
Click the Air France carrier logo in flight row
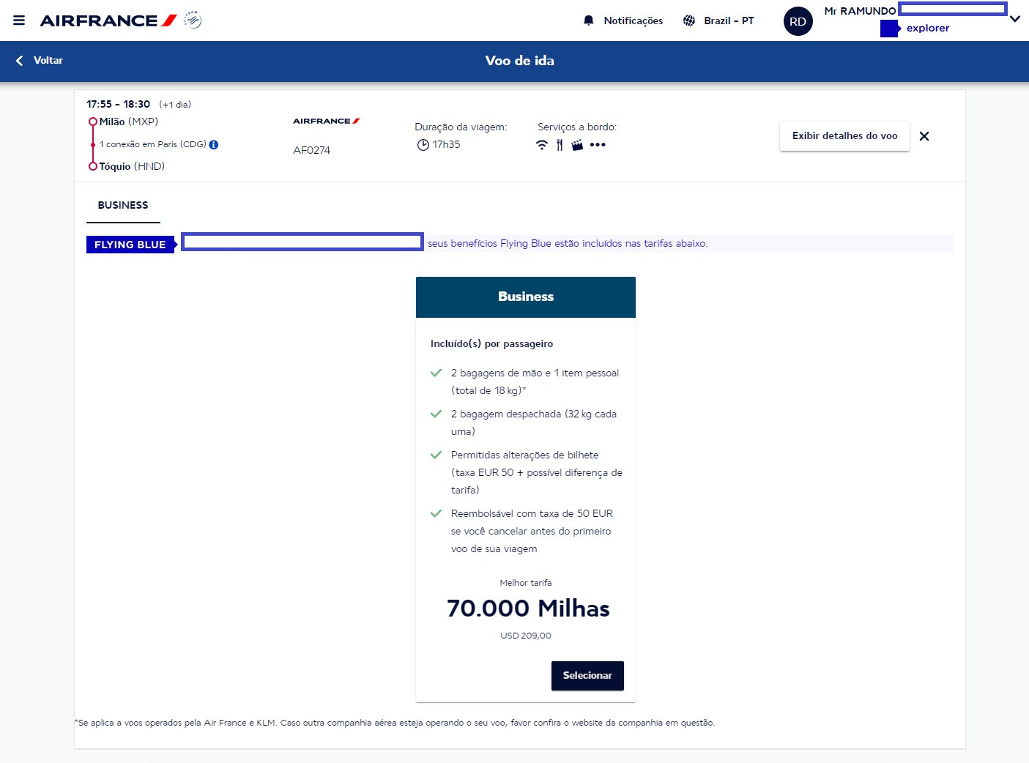(326, 121)
